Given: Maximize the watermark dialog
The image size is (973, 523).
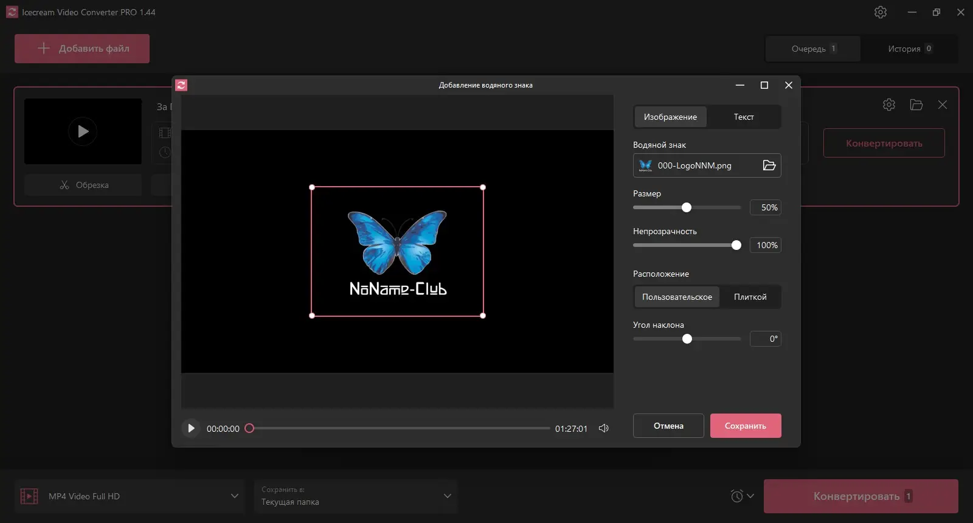Looking at the screenshot, I should click(x=764, y=85).
